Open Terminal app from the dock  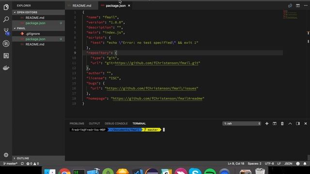[79, 172]
